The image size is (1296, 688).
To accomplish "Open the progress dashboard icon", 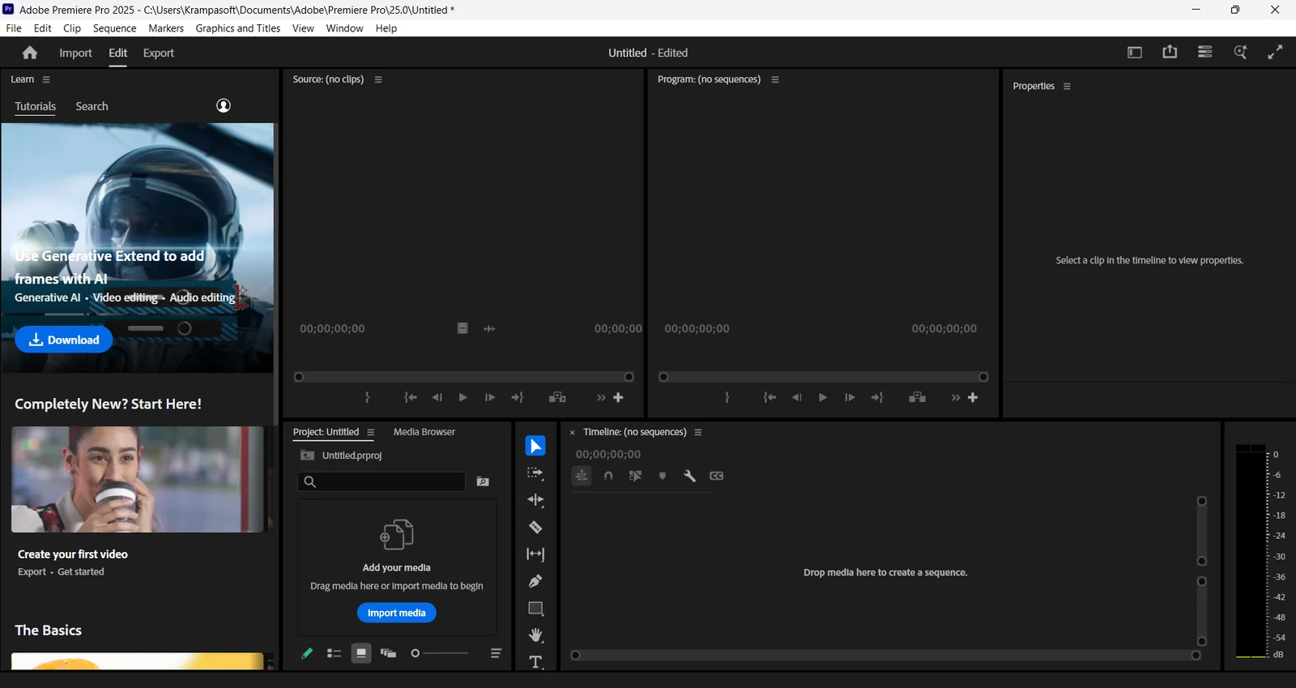I will pos(1205,52).
